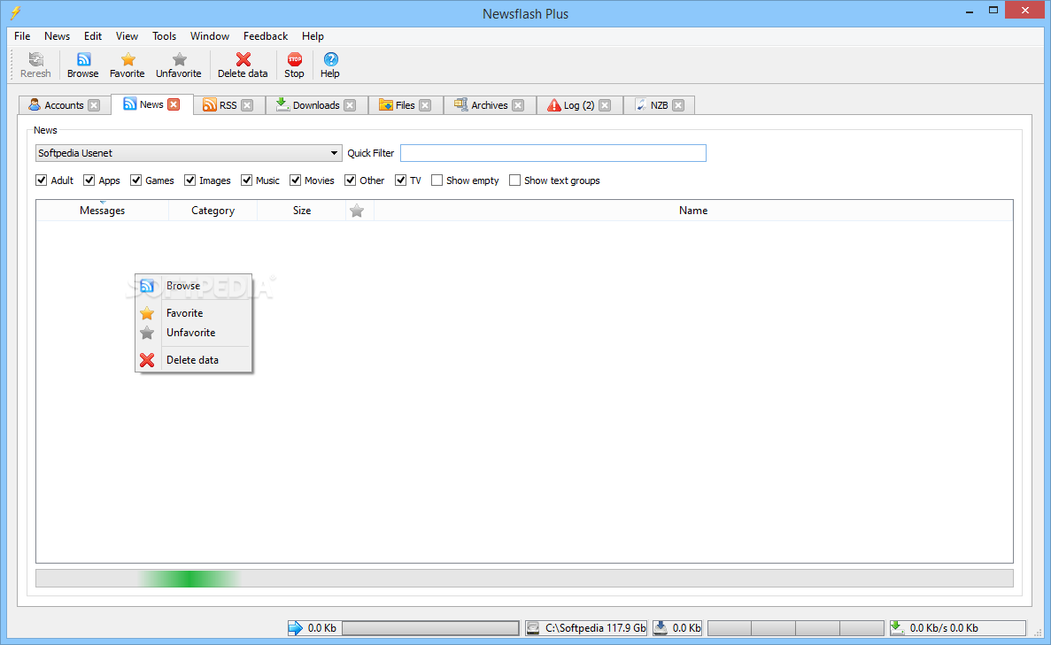Close the NZB tab
Screen dimensions: 1051x645
(678, 105)
